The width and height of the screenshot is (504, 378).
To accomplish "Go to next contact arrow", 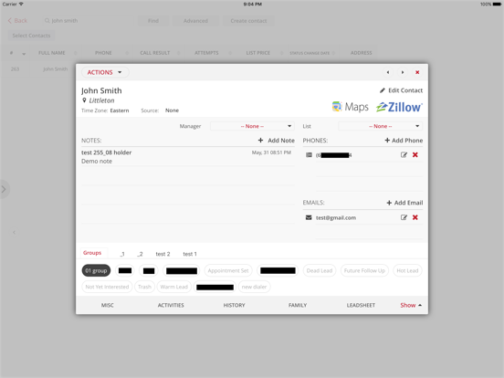I will click(403, 72).
